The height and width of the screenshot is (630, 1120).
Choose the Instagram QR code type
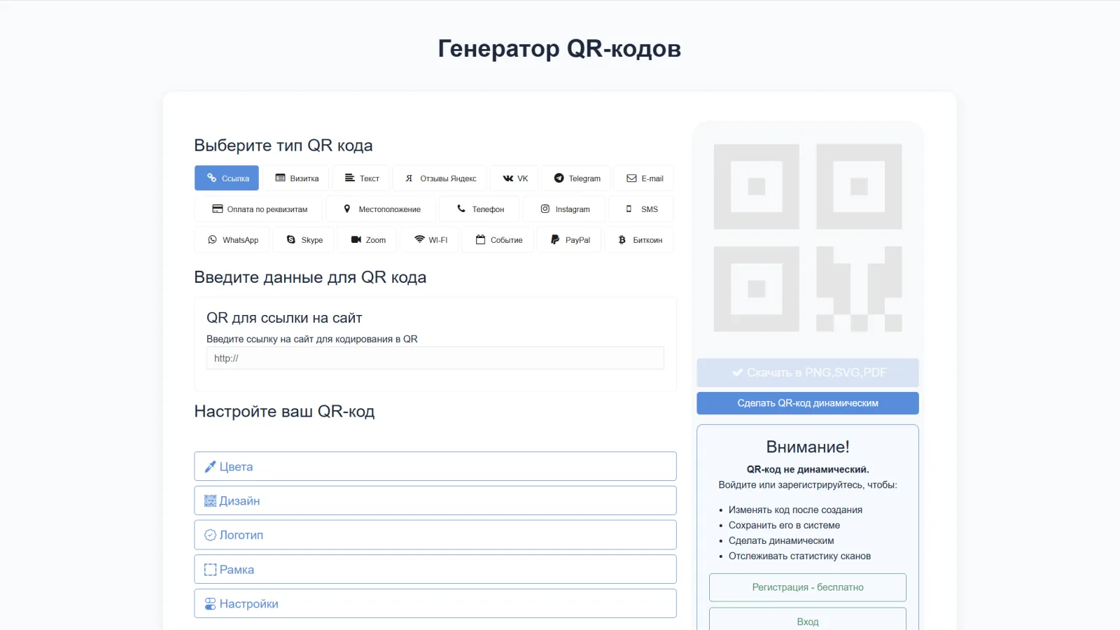563,209
